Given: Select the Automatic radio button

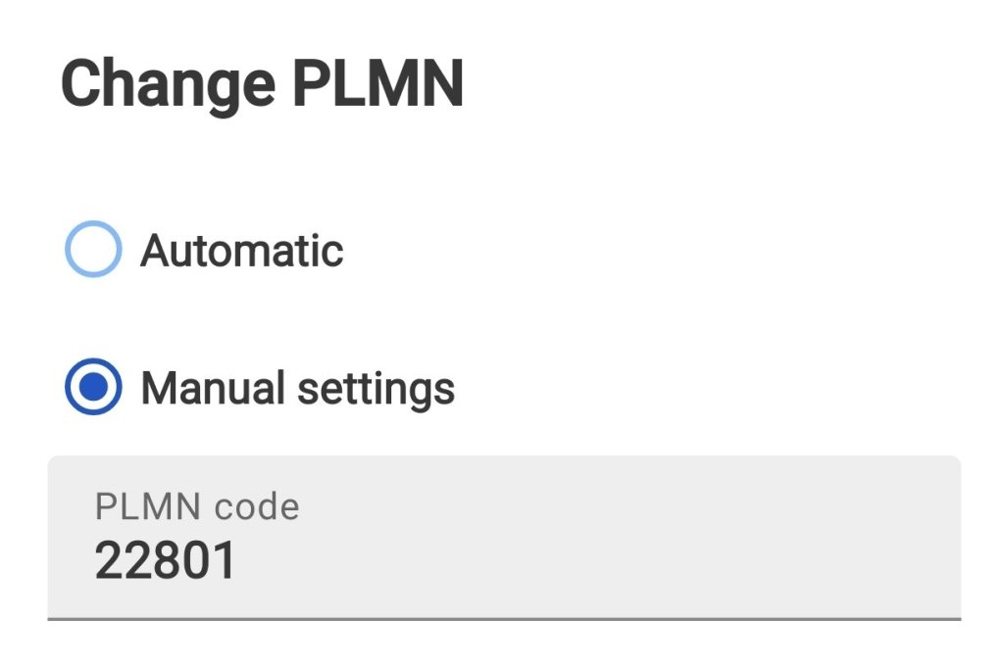Looking at the screenshot, I should pyautogui.click(x=93, y=250).
